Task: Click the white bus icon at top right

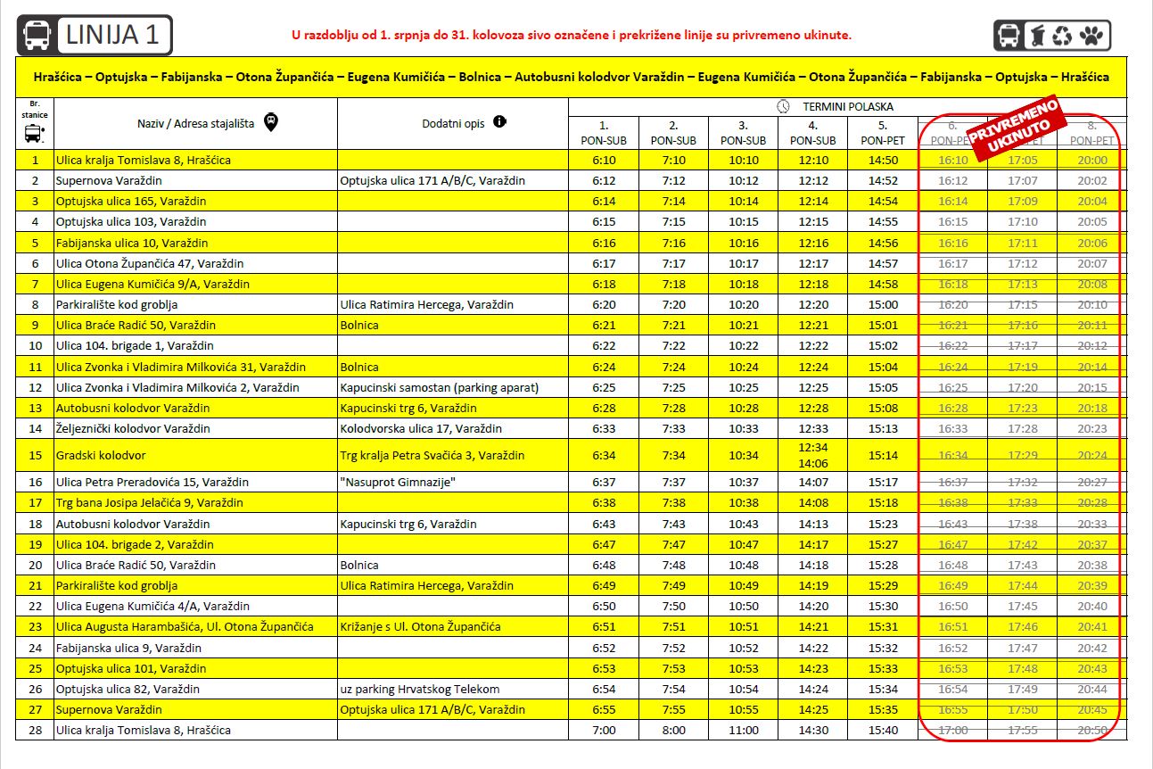Action: coord(1009,36)
